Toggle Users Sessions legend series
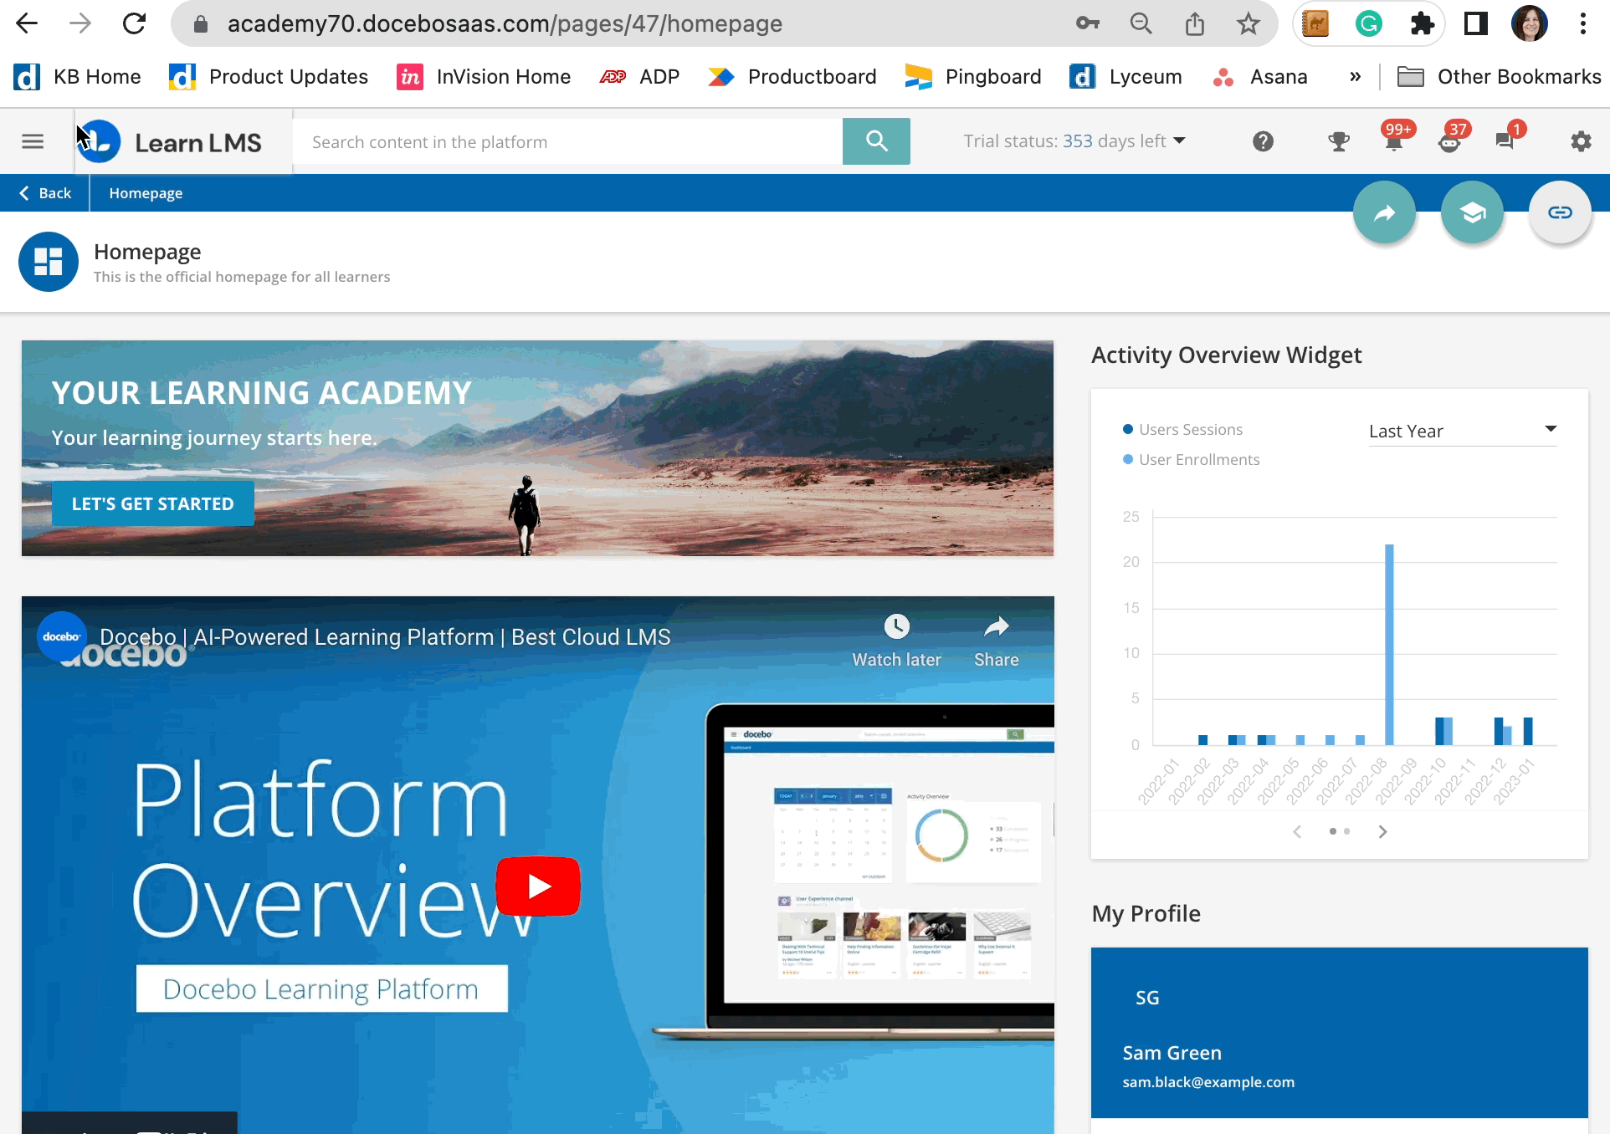This screenshot has width=1610, height=1134. click(1182, 429)
